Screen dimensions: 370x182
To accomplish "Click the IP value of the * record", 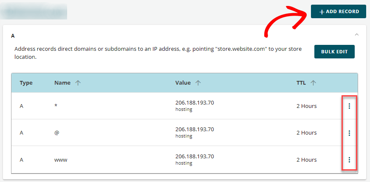I will tap(195, 102).
